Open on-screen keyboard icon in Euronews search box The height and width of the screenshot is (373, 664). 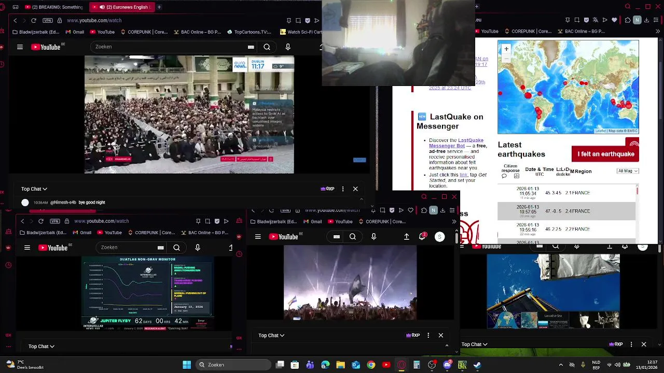(251, 47)
